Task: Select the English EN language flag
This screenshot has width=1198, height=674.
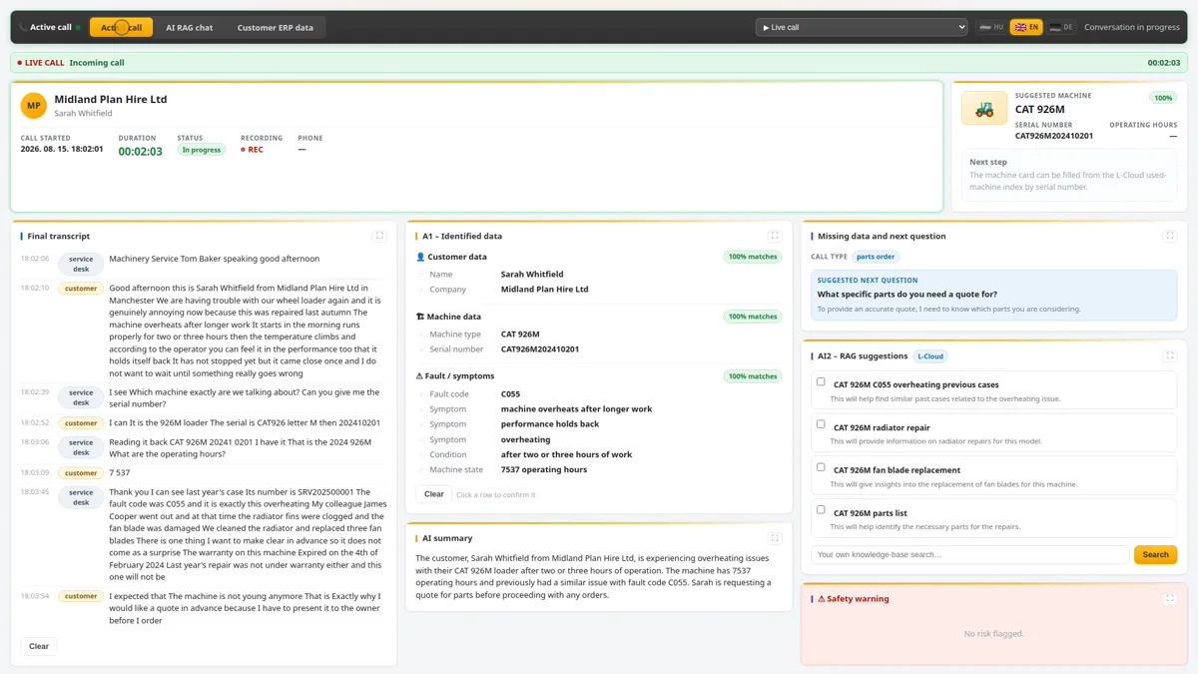Action: click(x=1026, y=27)
